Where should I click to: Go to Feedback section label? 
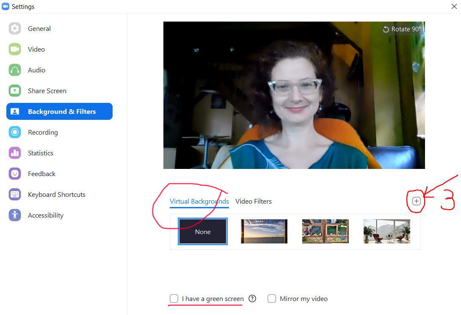pyautogui.click(x=42, y=174)
